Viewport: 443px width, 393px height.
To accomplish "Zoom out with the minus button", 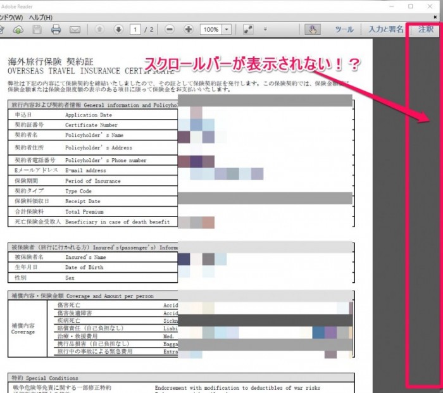I will tap(170, 29).
